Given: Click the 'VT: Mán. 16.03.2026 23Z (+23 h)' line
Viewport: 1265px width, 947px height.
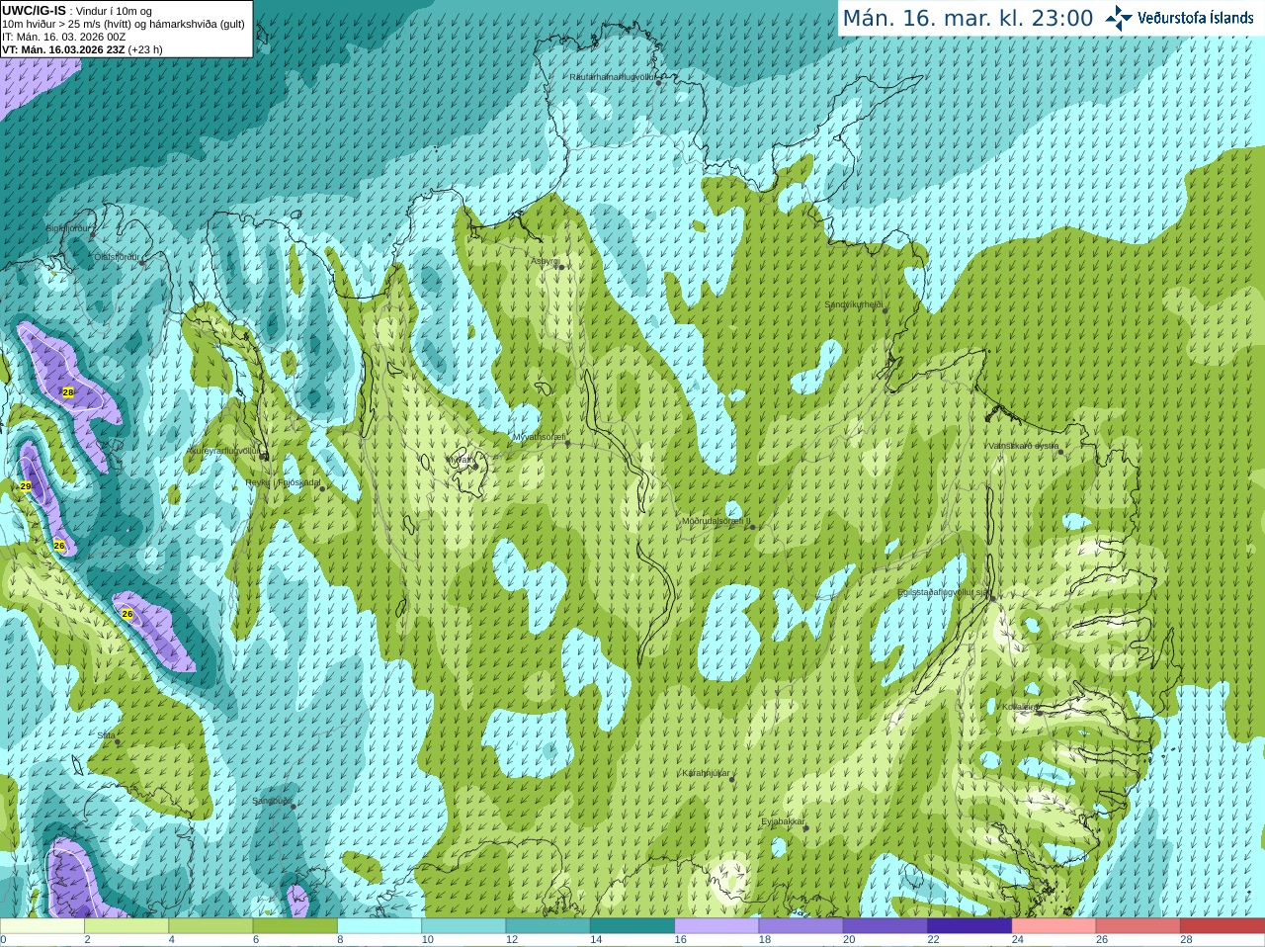Looking at the screenshot, I should point(82,49).
